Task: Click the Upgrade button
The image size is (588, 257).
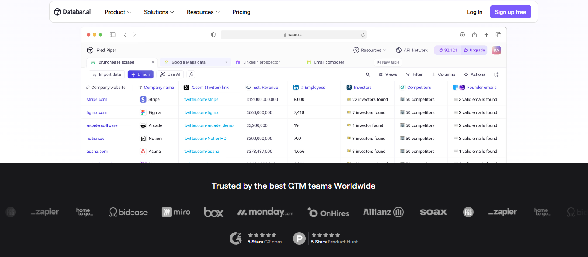Action: 474,50
